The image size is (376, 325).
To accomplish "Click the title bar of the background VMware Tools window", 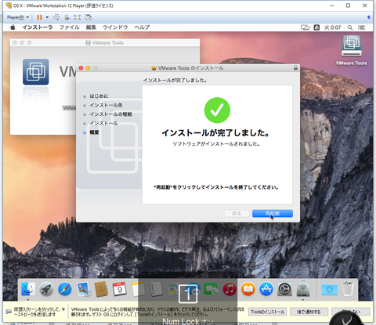I will [x=105, y=42].
